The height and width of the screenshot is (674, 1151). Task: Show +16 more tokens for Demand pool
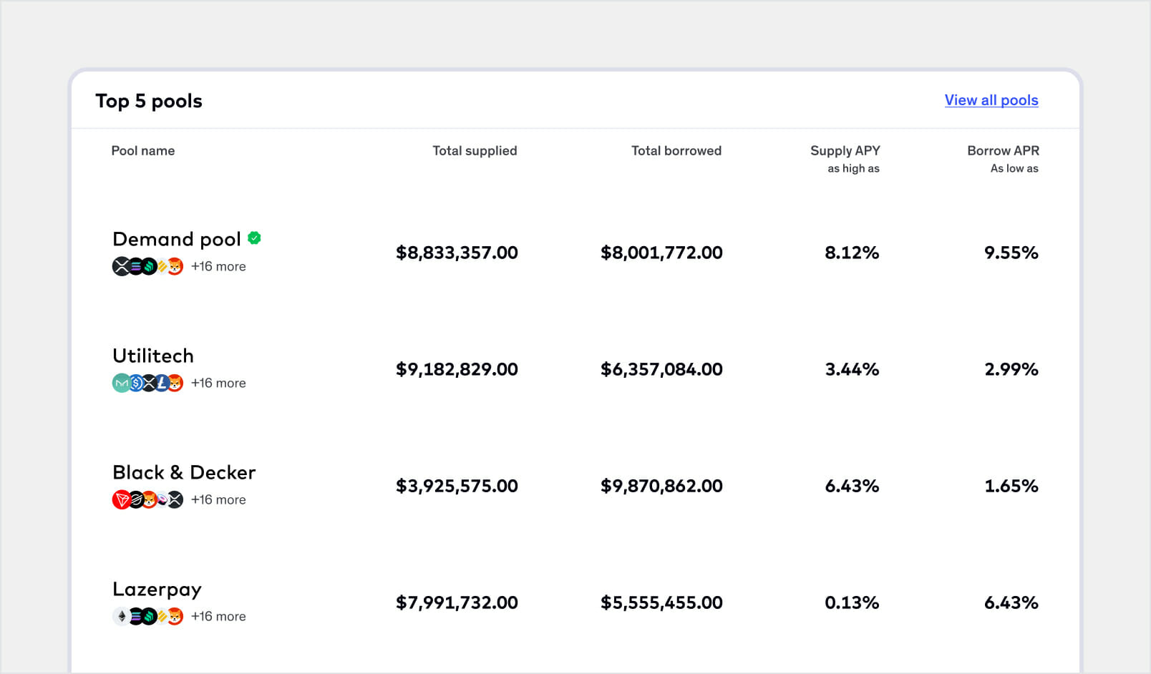coord(218,266)
